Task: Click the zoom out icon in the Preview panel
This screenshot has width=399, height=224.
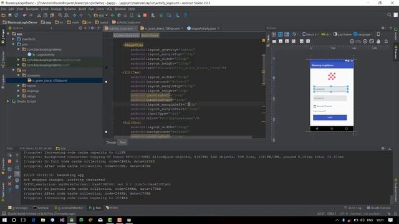Action: [x=352, y=41]
